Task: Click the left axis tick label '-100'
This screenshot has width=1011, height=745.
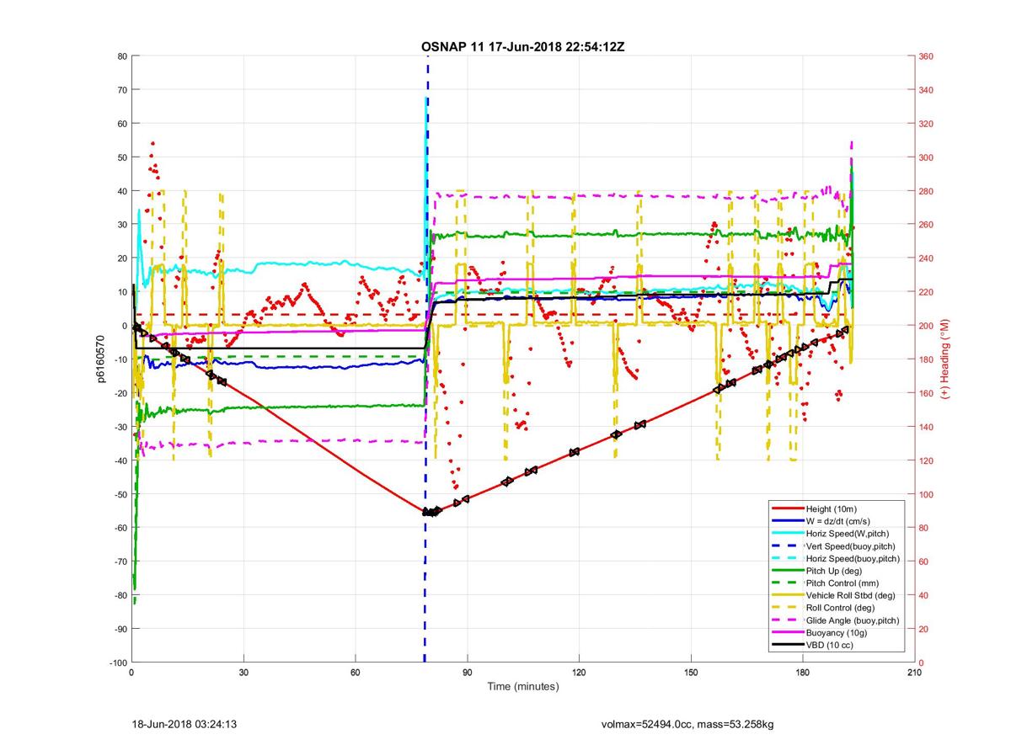Action: [118, 663]
